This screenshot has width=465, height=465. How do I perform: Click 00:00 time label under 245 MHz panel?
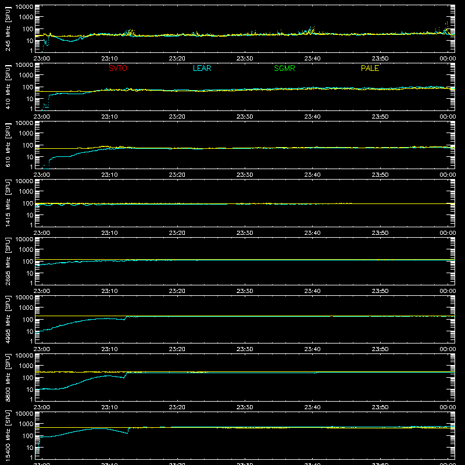(448, 59)
